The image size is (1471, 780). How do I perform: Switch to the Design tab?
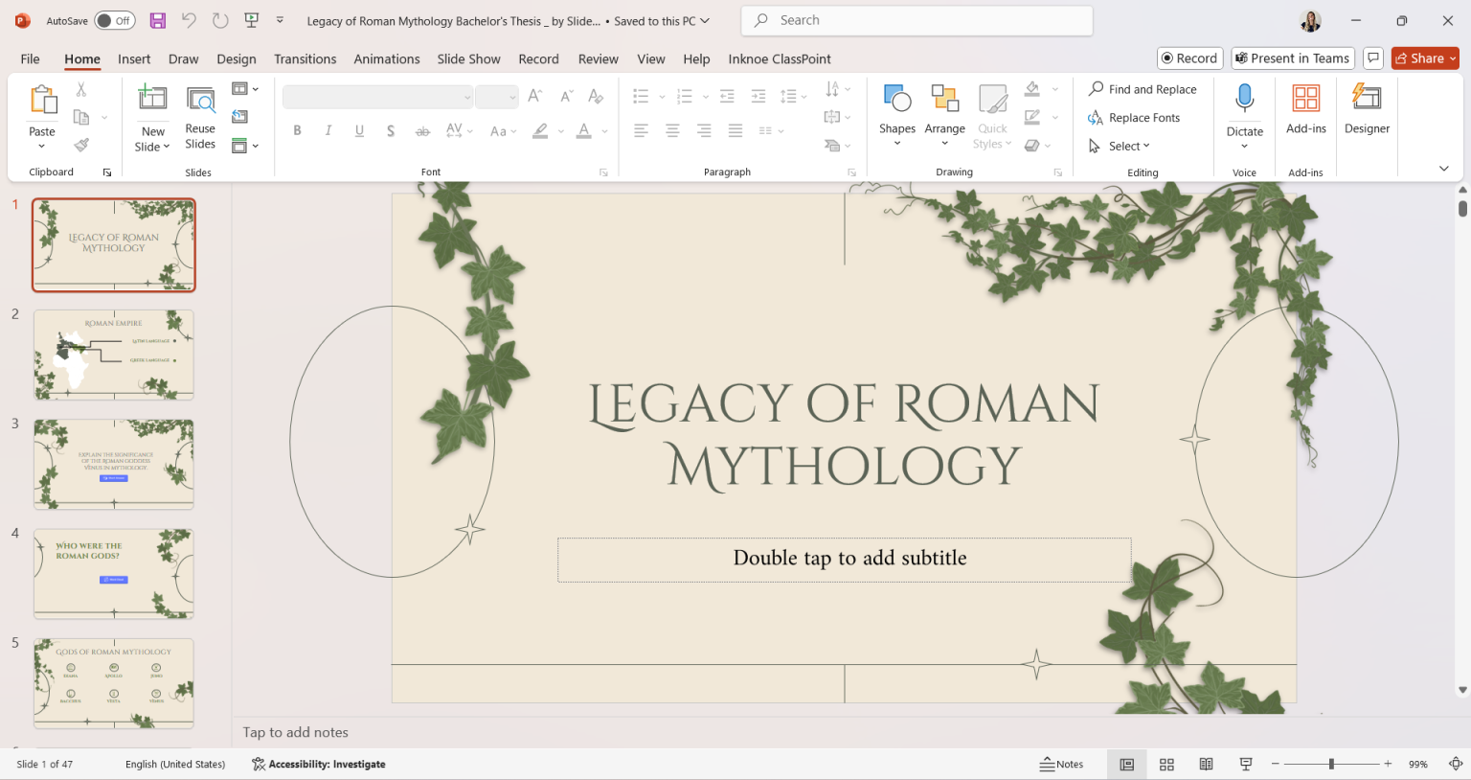pos(237,58)
